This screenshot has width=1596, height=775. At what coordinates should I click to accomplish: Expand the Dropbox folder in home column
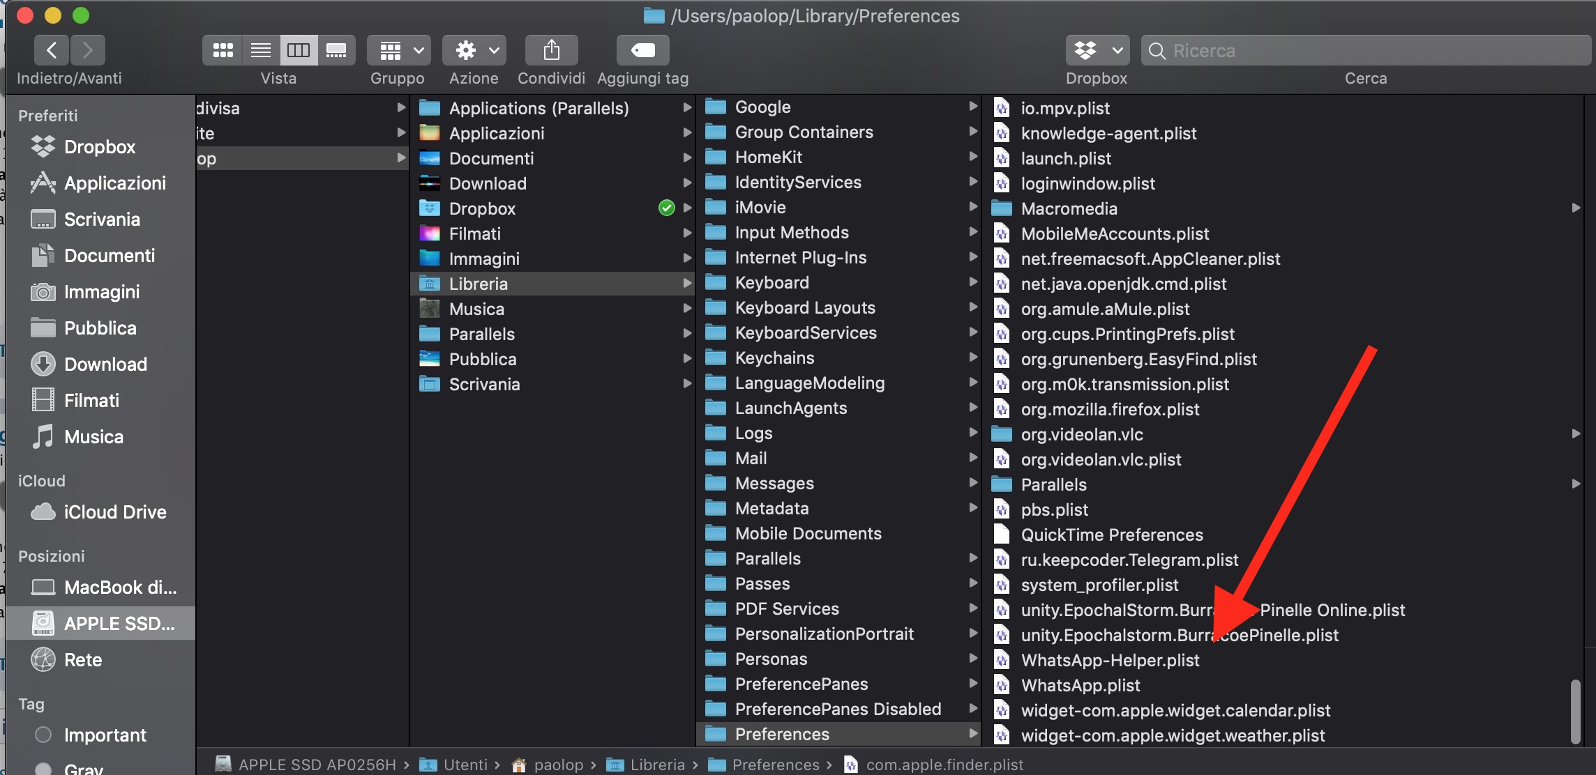pyautogui.click(x=687, y=208)
